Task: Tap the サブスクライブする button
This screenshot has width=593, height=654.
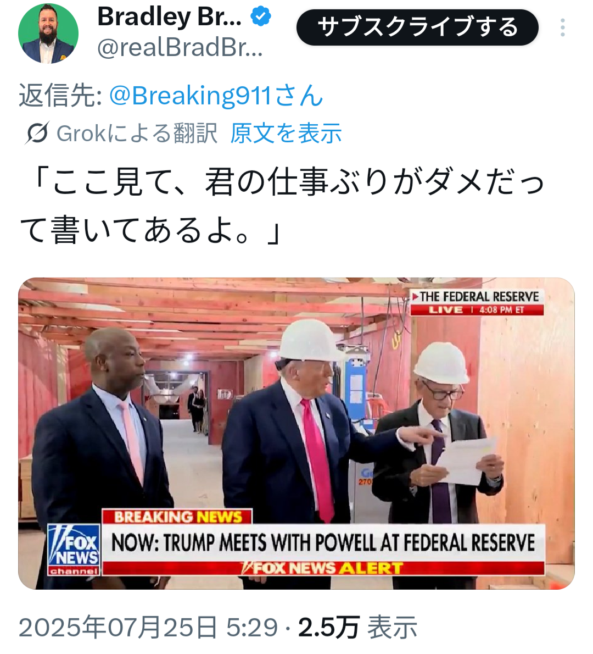Action: [417, 27]
